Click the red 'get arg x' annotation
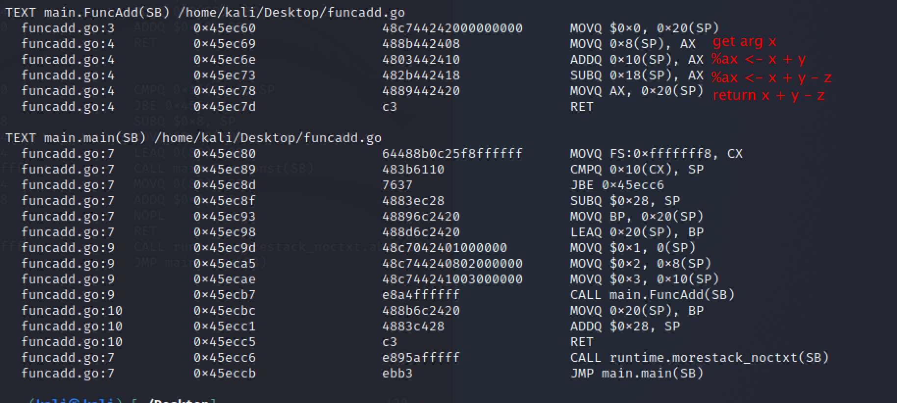 744,42
